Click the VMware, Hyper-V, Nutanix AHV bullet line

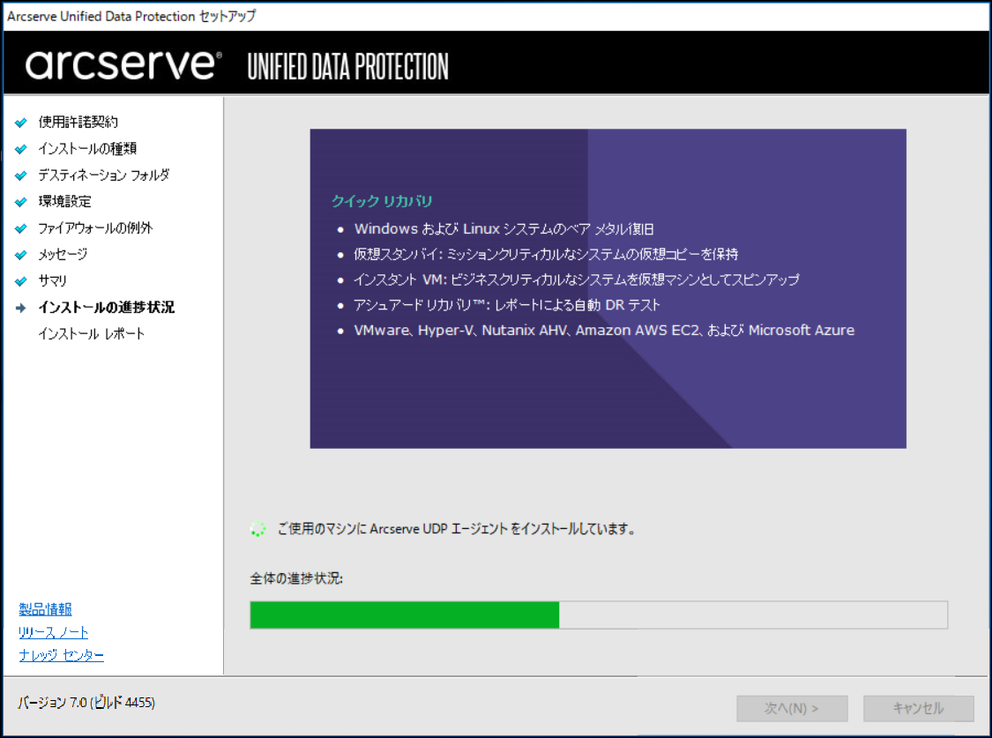click(604, 330)
